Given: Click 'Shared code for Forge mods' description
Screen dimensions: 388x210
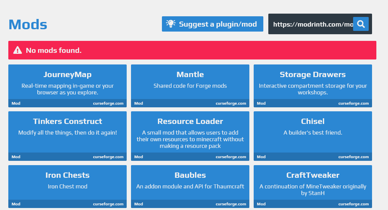Looking at the screenshot, I should pyautogui.click(x=190, y=86).
